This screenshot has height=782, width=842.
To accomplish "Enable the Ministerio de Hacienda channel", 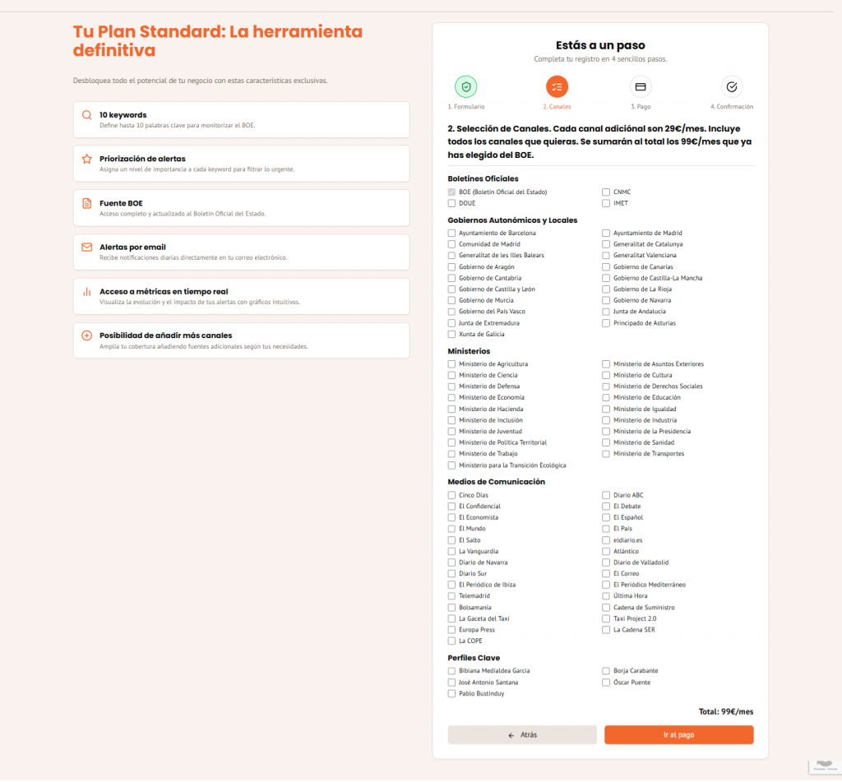I will (x=451, y=410).
